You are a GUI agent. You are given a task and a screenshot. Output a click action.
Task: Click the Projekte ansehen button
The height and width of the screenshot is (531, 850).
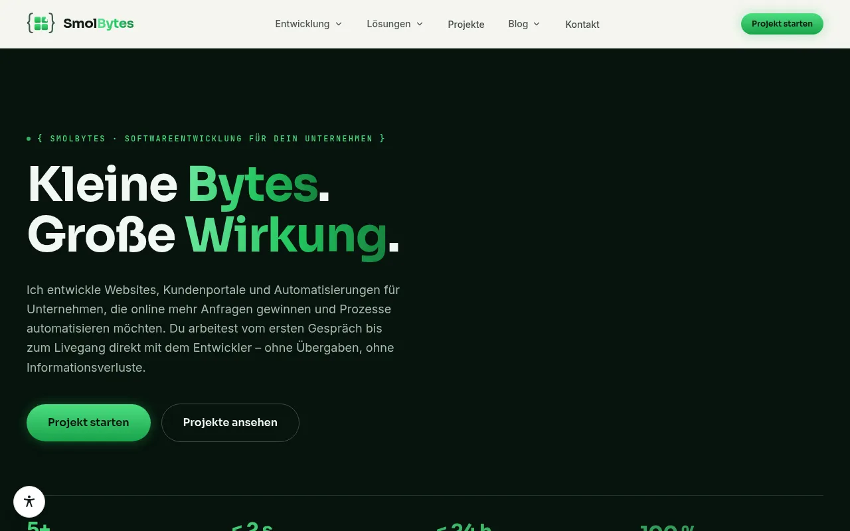230,423
